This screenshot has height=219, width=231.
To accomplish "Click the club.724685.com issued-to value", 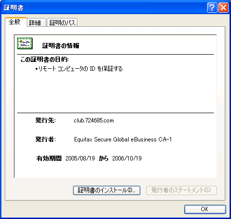I will [x=94, y=120].
